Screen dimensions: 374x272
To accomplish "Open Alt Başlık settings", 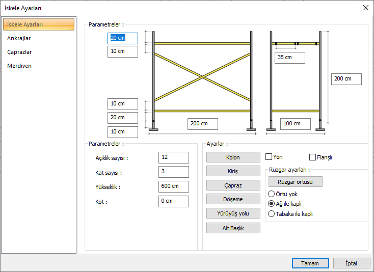I will [233, 228].
